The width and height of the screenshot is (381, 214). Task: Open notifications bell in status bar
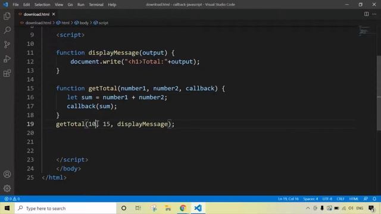[374, 199]
